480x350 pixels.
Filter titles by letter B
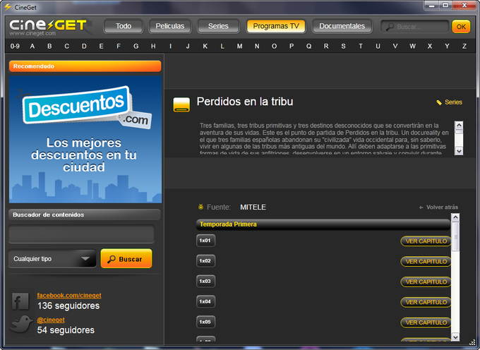49,46
